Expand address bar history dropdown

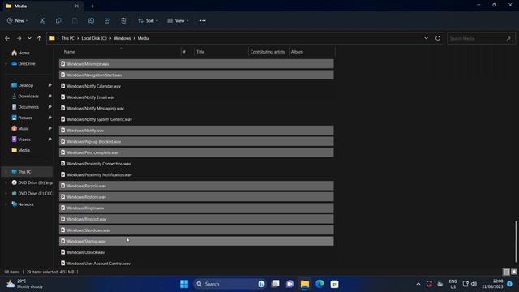point(426,38)
